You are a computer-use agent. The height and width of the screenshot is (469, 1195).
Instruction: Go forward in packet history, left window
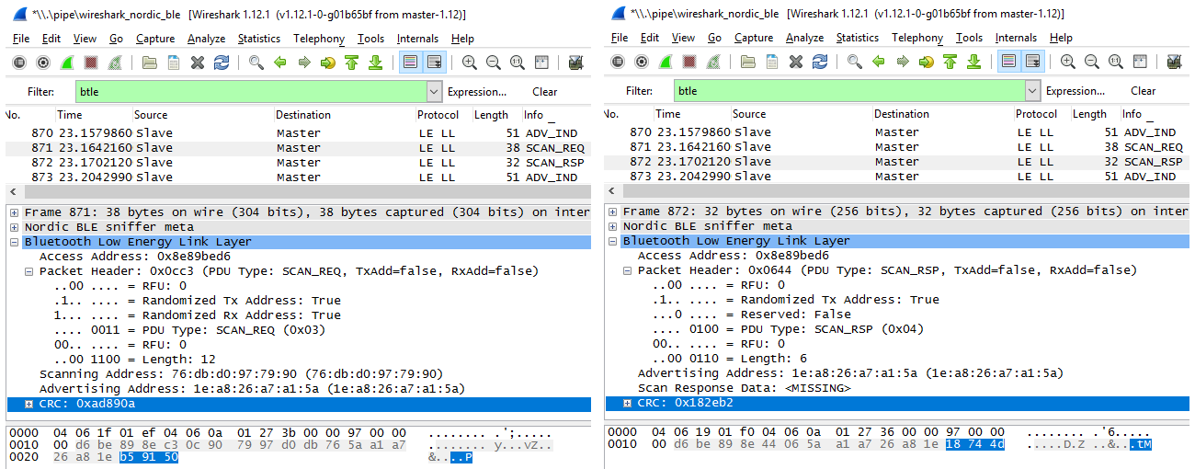click(x=303, y=63)
